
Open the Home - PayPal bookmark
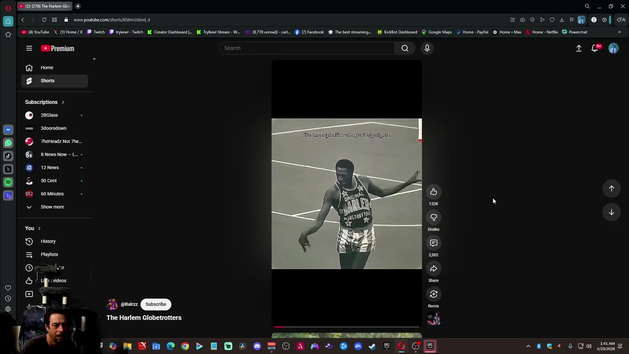pyautogui.click(x=472, y=32)
